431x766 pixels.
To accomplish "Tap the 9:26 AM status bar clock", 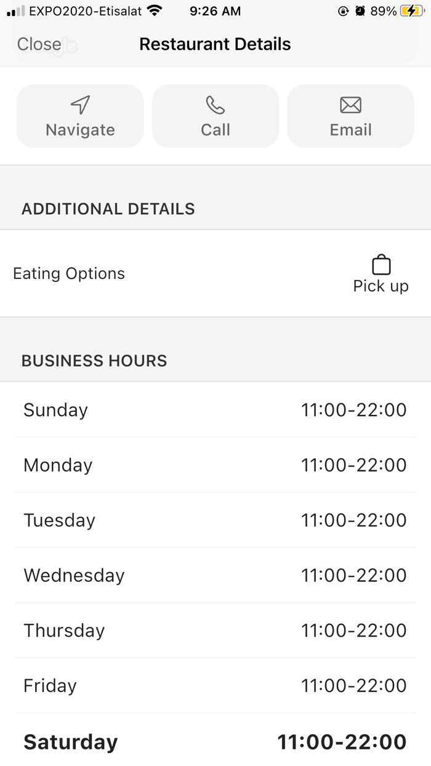I will coord(216,11).
